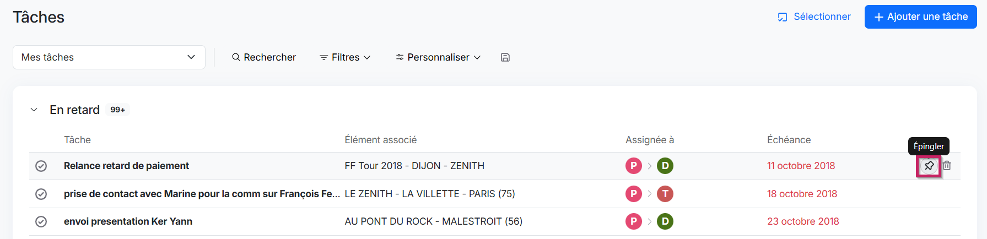Delete the Relance retard de paiement task
This screenshot has width=987, height=239.
[x=947, y=166]
